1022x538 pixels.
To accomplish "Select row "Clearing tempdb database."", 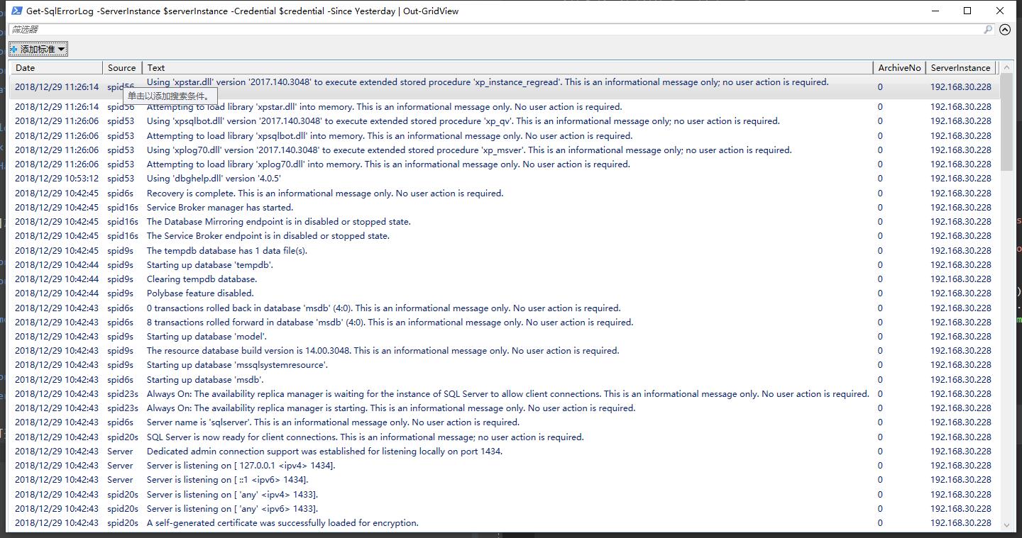I will pos(505,279).
